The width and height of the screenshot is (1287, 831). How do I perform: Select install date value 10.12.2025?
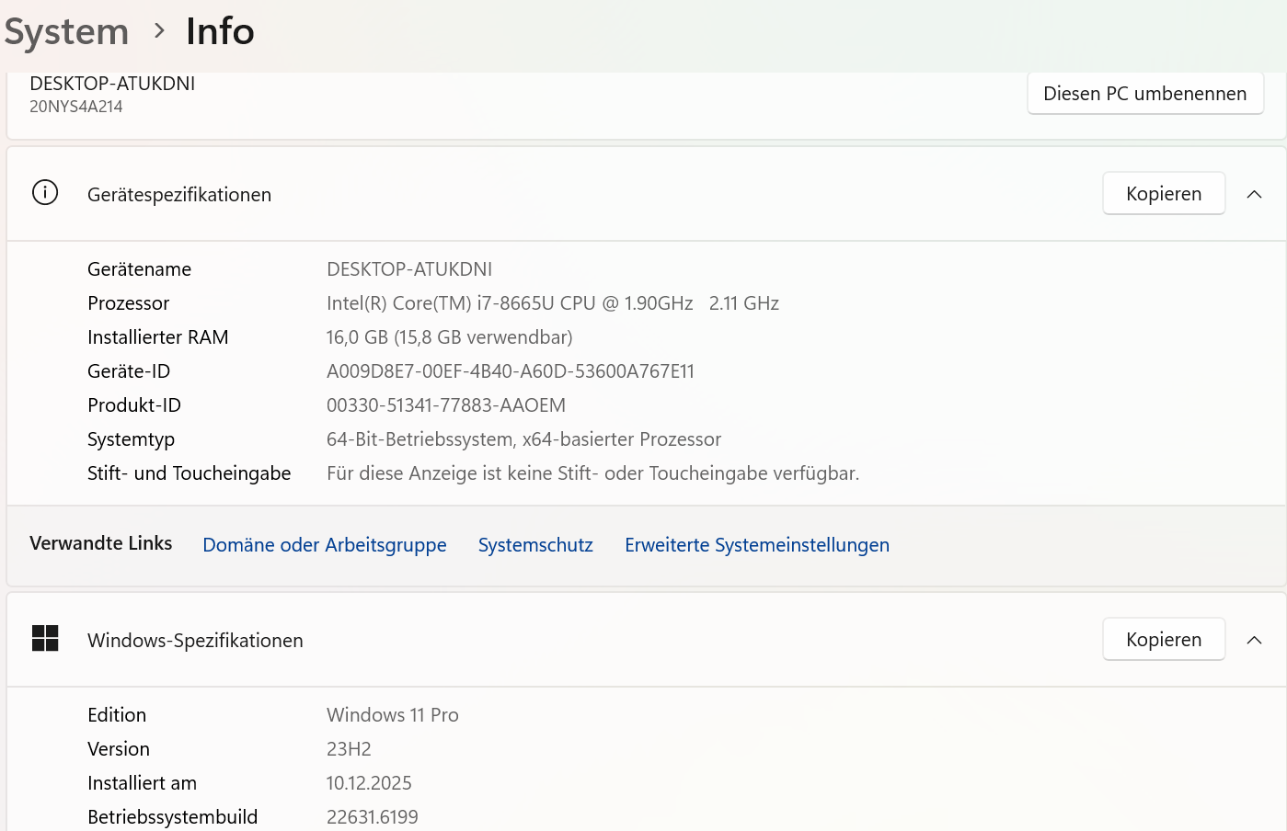click(369, 783)
